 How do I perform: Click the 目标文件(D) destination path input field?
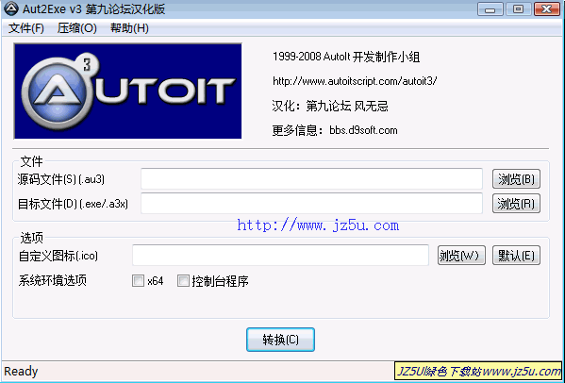coord(311,203)
